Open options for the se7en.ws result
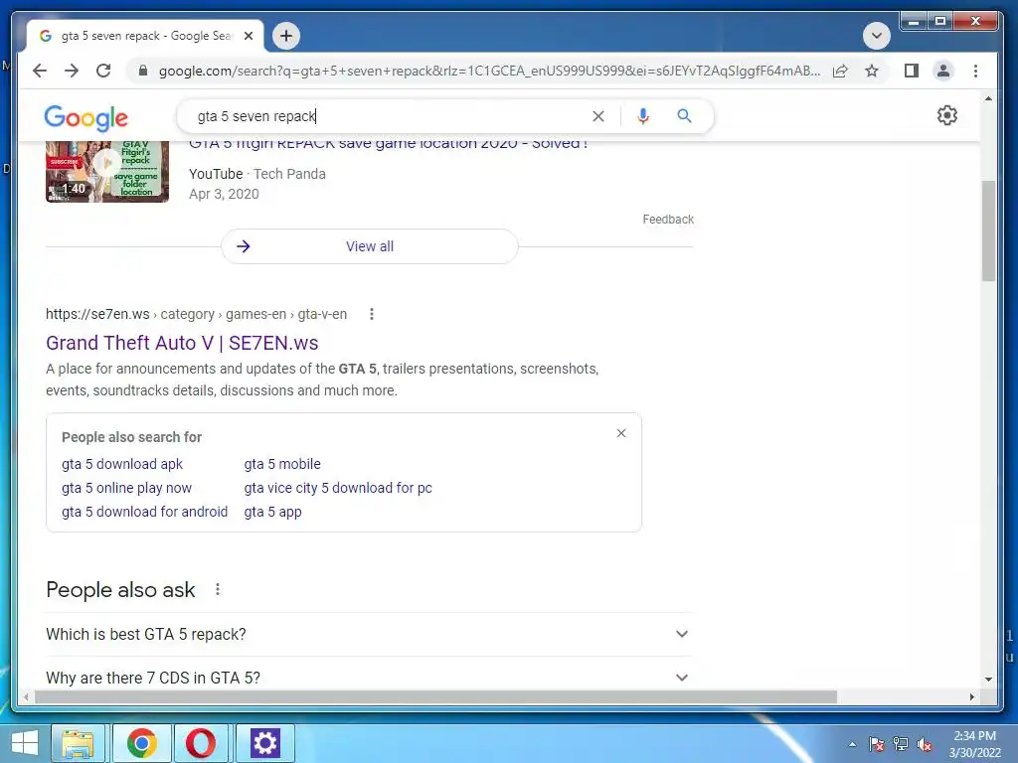This screenshot has width=1018, height=763. 372,314
